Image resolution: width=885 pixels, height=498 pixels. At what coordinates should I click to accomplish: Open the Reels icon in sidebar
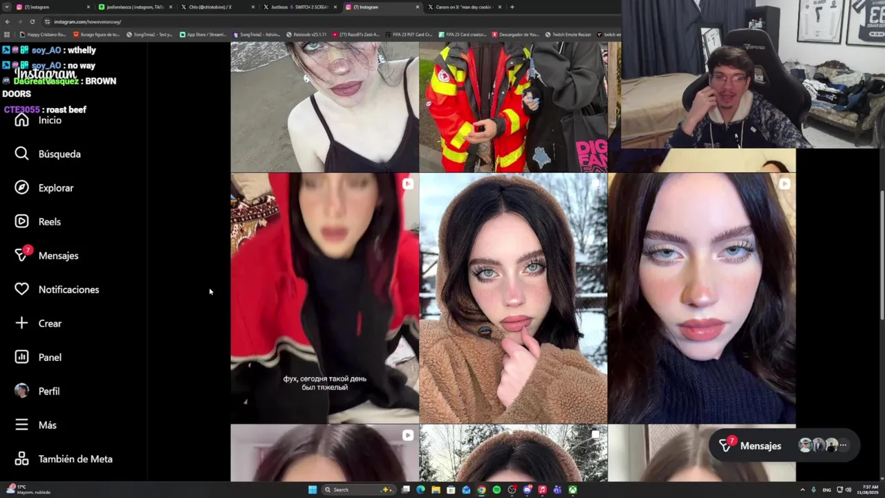(x=21, y=221)
